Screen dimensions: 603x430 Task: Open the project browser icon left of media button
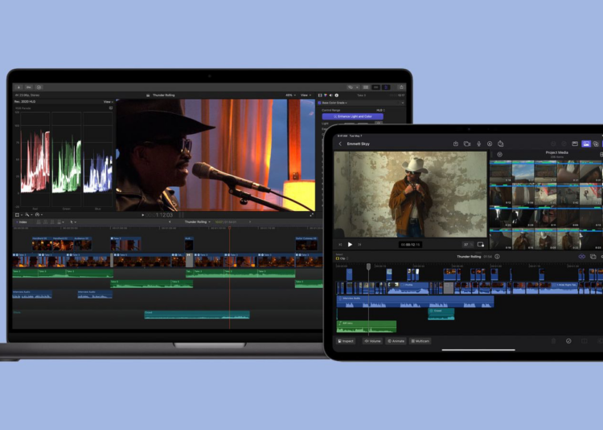(575, 144)
